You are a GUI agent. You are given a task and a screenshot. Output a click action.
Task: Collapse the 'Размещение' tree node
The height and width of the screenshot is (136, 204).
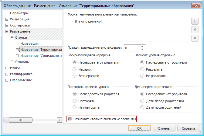(x=7, y=31)
